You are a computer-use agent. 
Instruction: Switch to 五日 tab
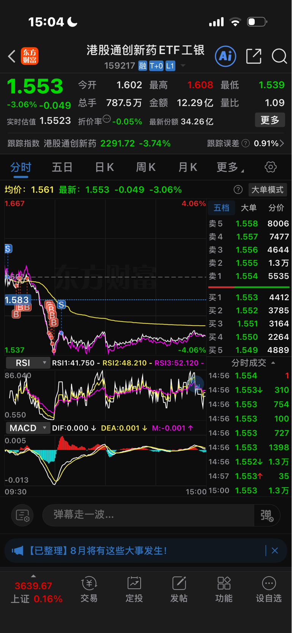click(62, 167)
